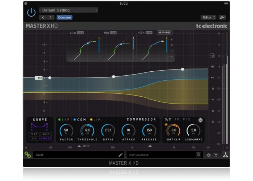Toggle the LOW band SOLO button
The image size is (253, 181).
tap(80, 33)
